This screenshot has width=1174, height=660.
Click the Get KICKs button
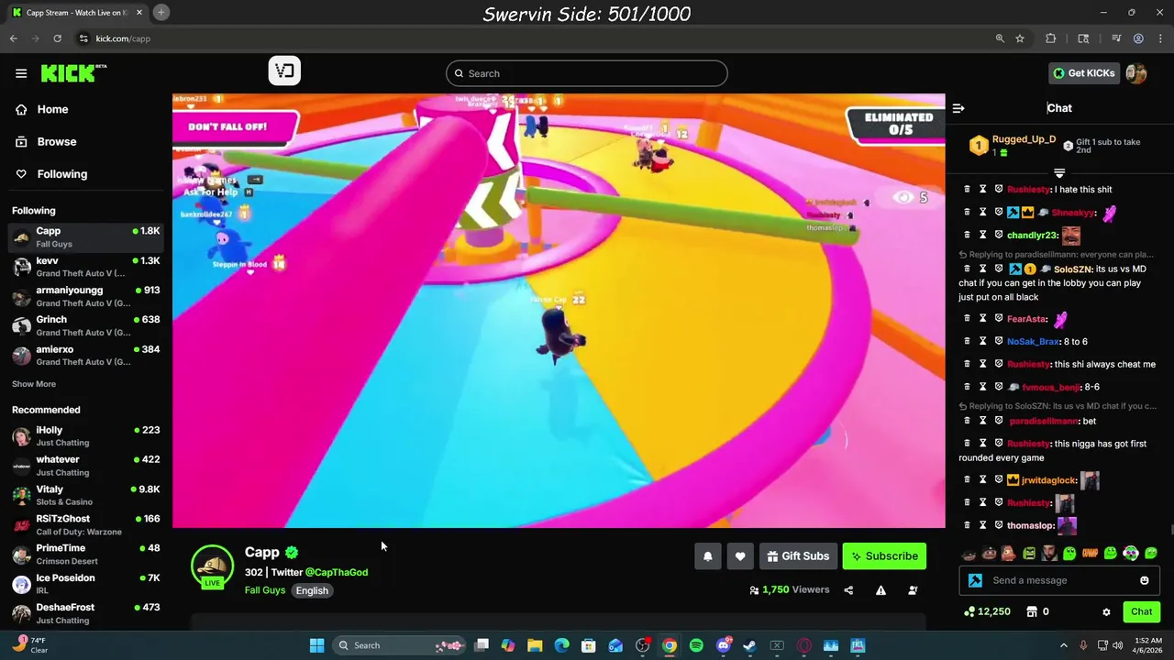click(x=1084, y=73)
